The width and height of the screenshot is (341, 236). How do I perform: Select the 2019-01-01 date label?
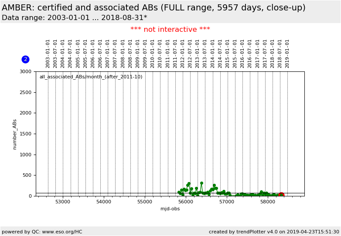pyautogui.click(x=287, y=53)
